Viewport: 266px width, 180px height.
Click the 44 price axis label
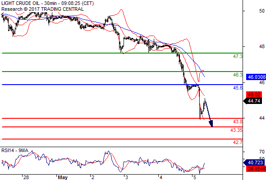(x=262, y=118)
